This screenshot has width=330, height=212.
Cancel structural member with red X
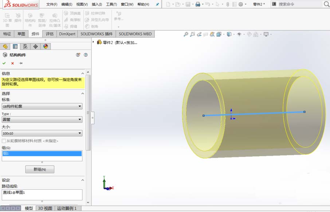point(12,63)
